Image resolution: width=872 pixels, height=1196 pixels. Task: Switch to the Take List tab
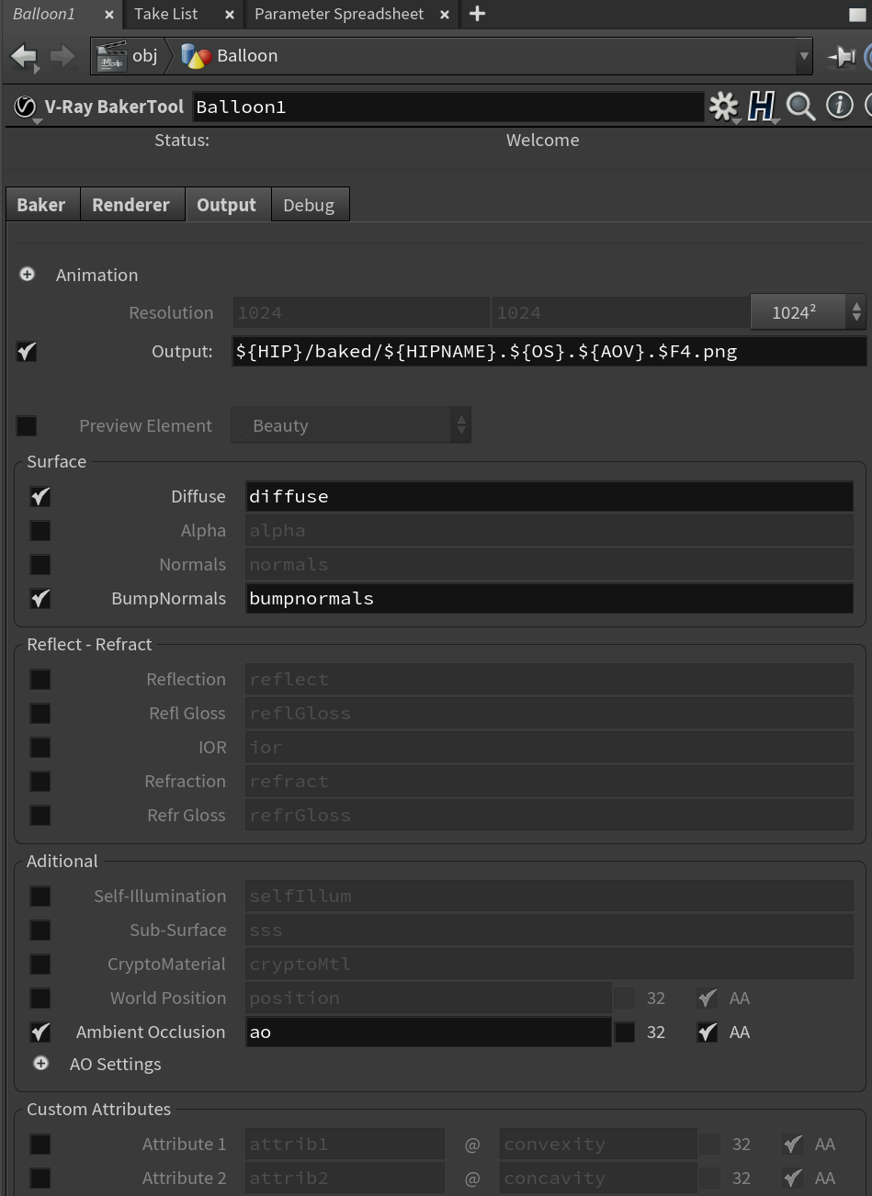click(165, 14)
